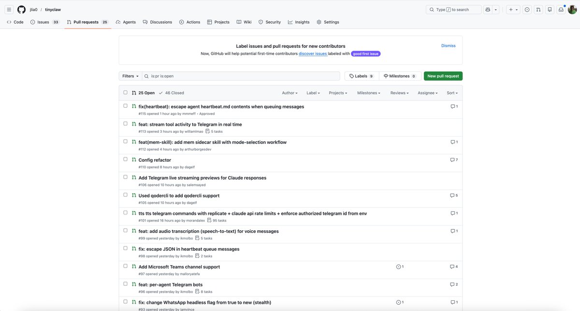Expand the Assignee filter dropdown
Screen dimensions: 580x311
[x=428, y=93]
